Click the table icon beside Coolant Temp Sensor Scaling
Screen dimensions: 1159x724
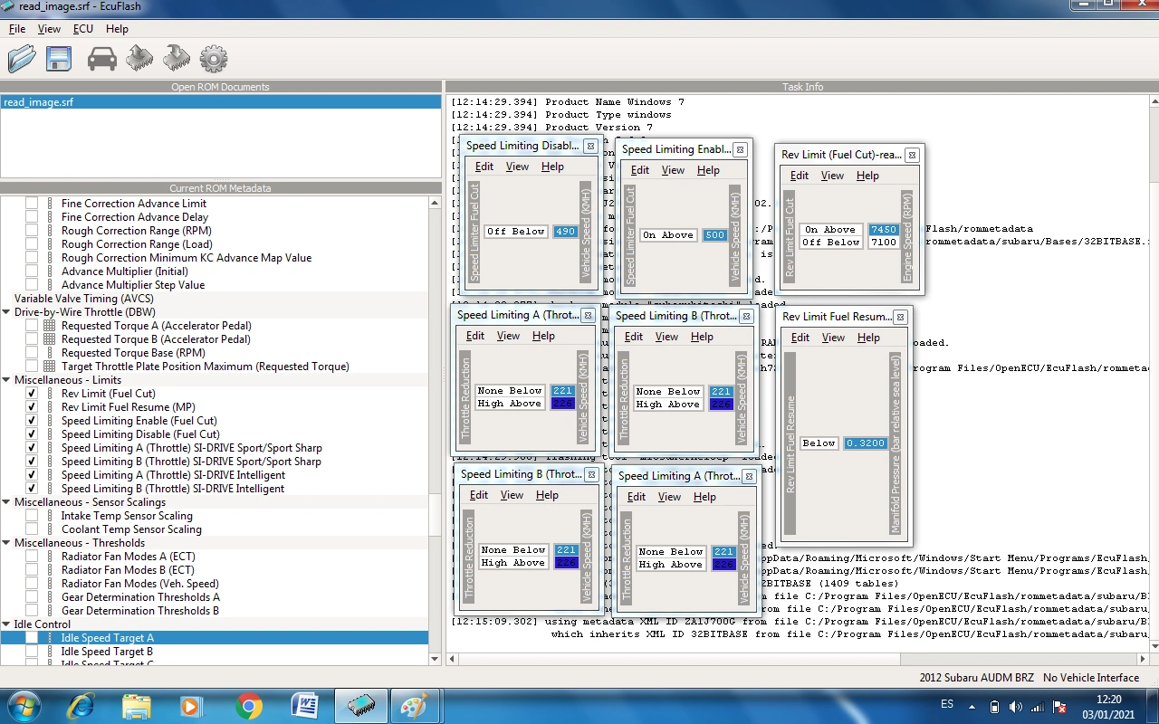[x=50, y=529]
